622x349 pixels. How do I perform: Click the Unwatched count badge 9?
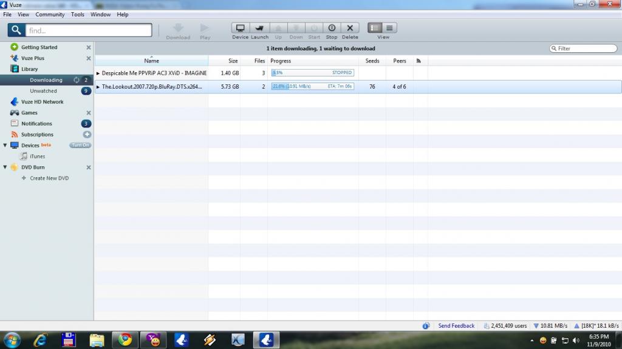[x=86, y=91]
